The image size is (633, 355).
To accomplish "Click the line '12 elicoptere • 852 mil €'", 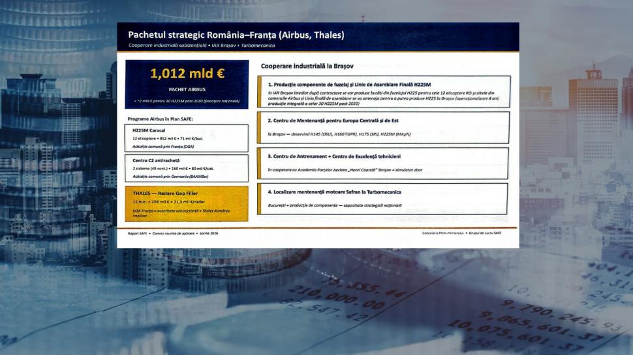I will pyautogui.click(x=168, y=139).
